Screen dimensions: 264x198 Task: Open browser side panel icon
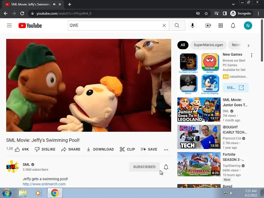225,13
